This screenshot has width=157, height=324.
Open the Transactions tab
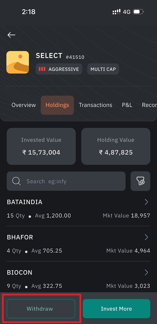point(95,105)
